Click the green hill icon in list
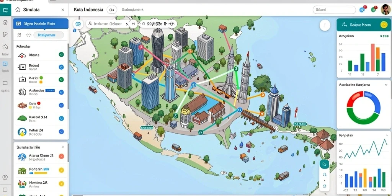The image size is (392, 196). 22,118
